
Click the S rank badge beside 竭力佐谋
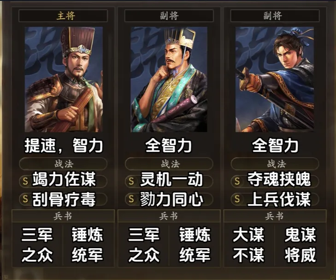(25, 181)
